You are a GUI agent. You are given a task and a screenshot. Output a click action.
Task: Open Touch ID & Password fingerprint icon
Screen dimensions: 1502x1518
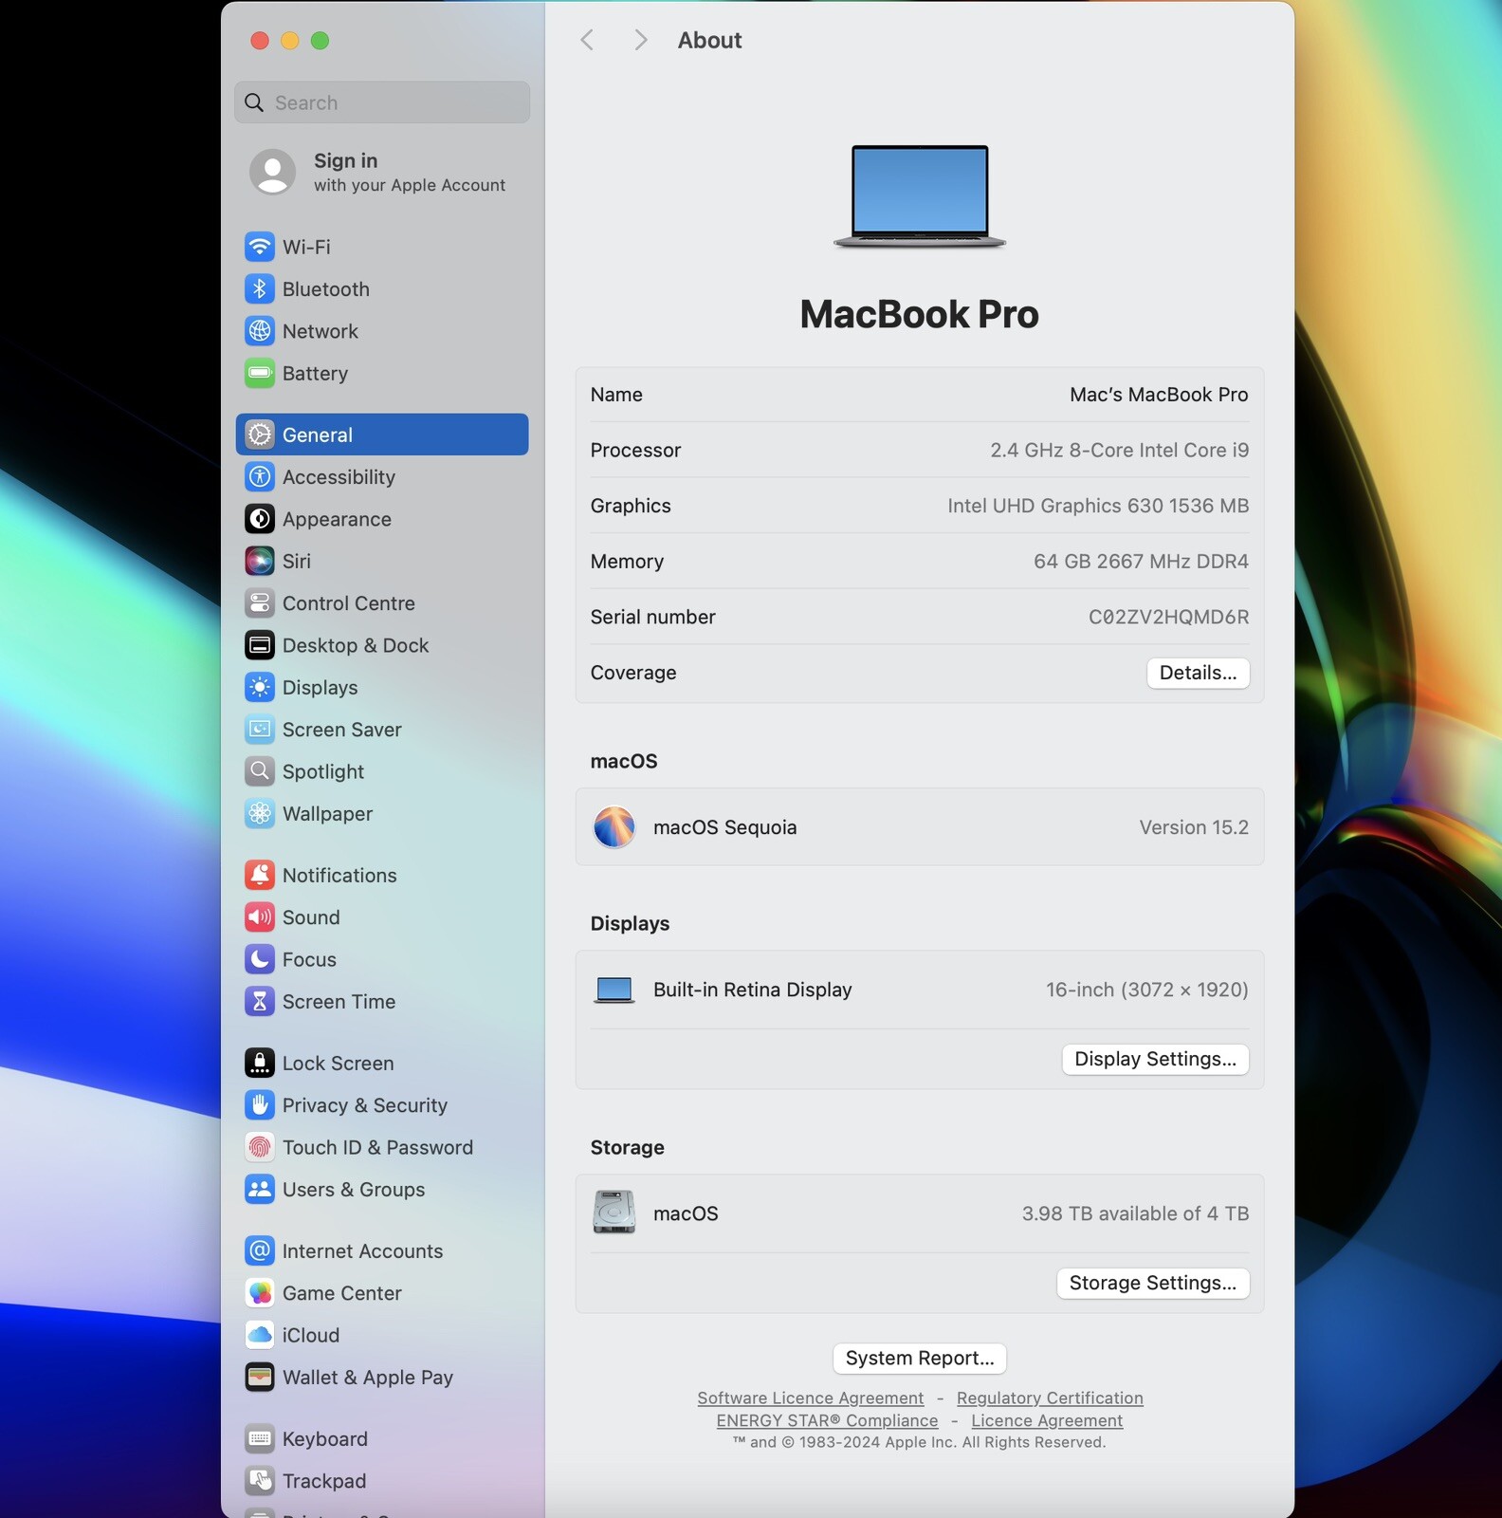pos(259,1147)
